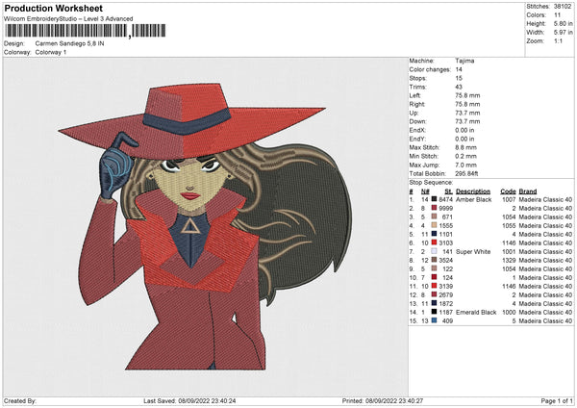Click the Madeira Classic 40 brand in row 15
This screenshot has width=577, height=408.
545,320
